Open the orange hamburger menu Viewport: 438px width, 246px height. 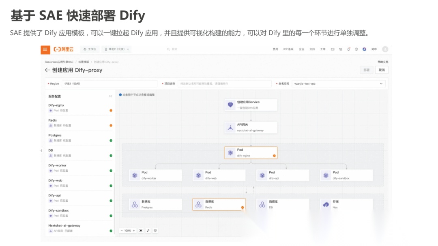45,49
